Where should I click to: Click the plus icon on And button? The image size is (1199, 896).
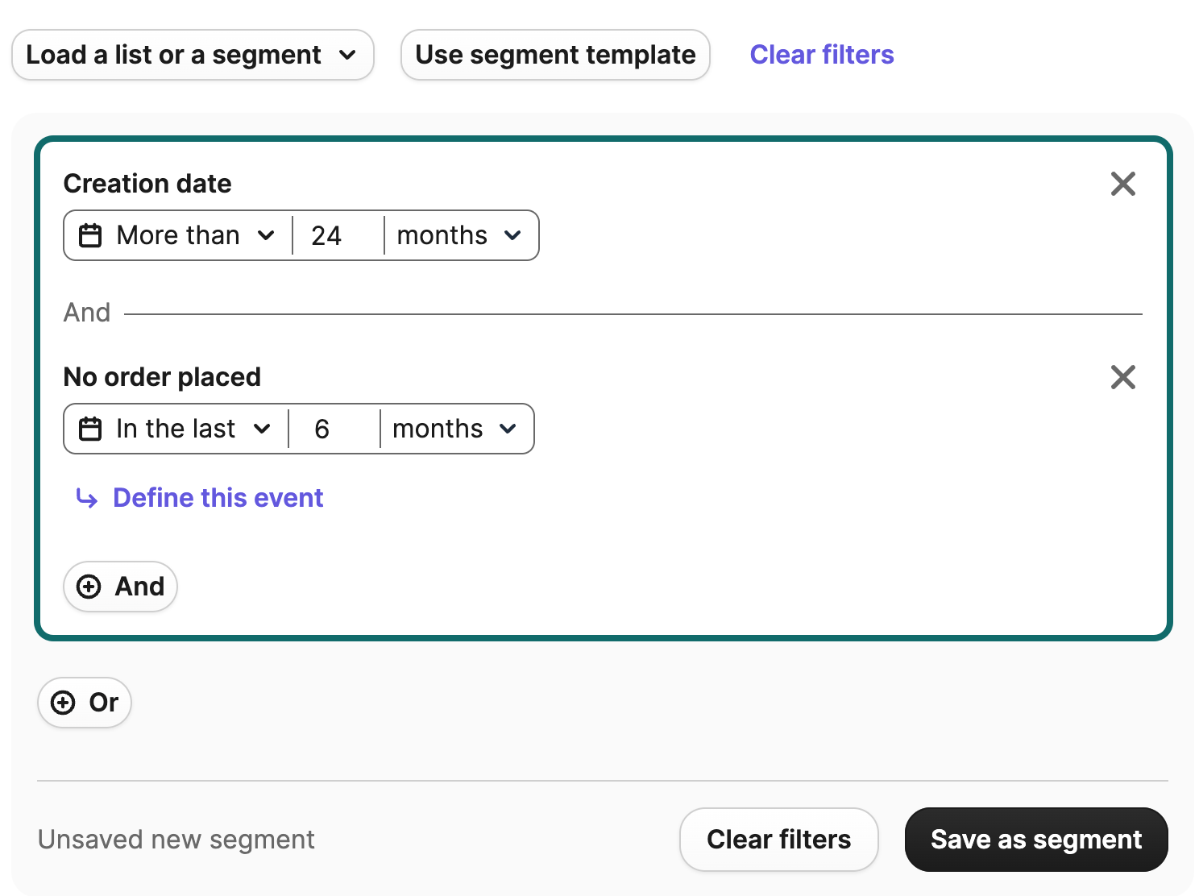click(x=89, y=587)
